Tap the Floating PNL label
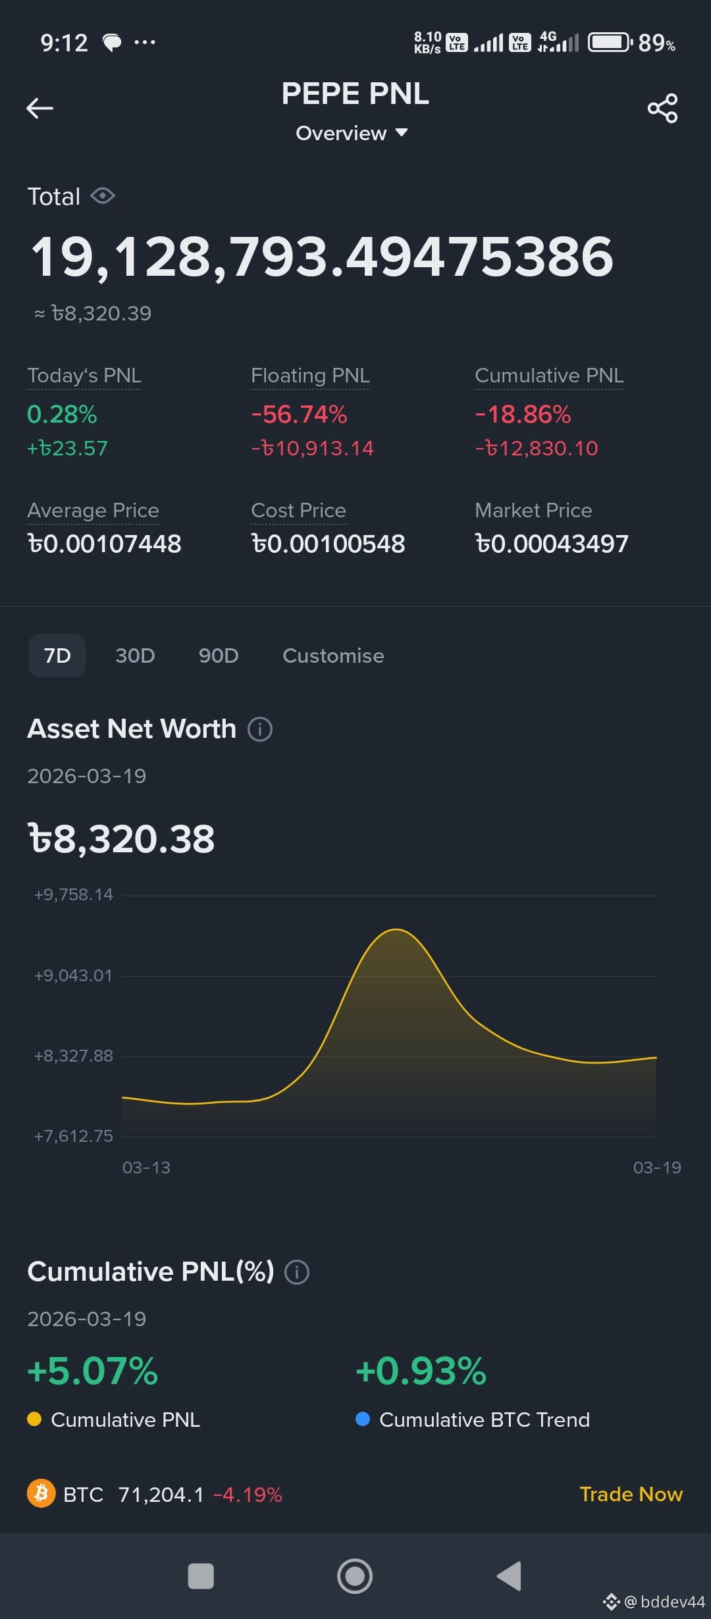 (x=310, y=375)
